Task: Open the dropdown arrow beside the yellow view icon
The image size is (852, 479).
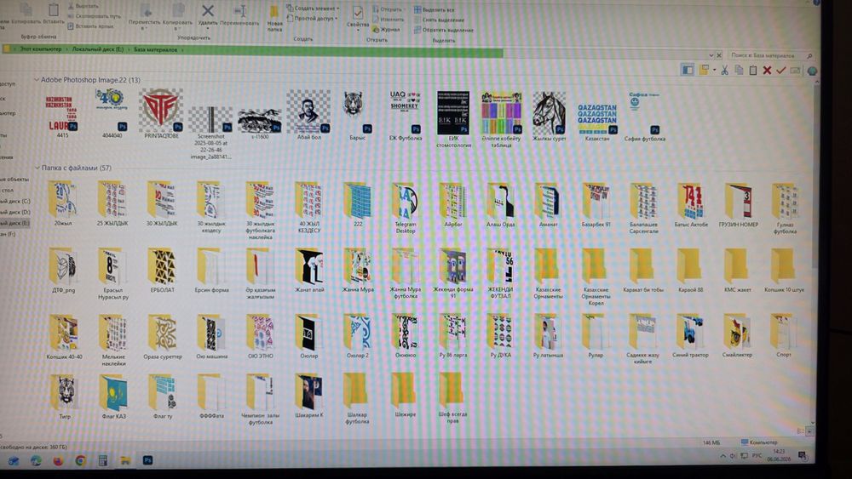Action: [714, 70]
